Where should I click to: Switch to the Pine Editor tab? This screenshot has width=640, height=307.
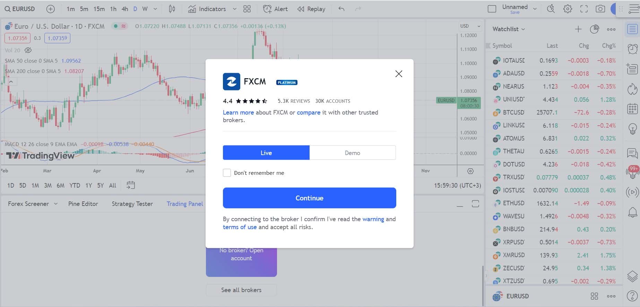83,204
